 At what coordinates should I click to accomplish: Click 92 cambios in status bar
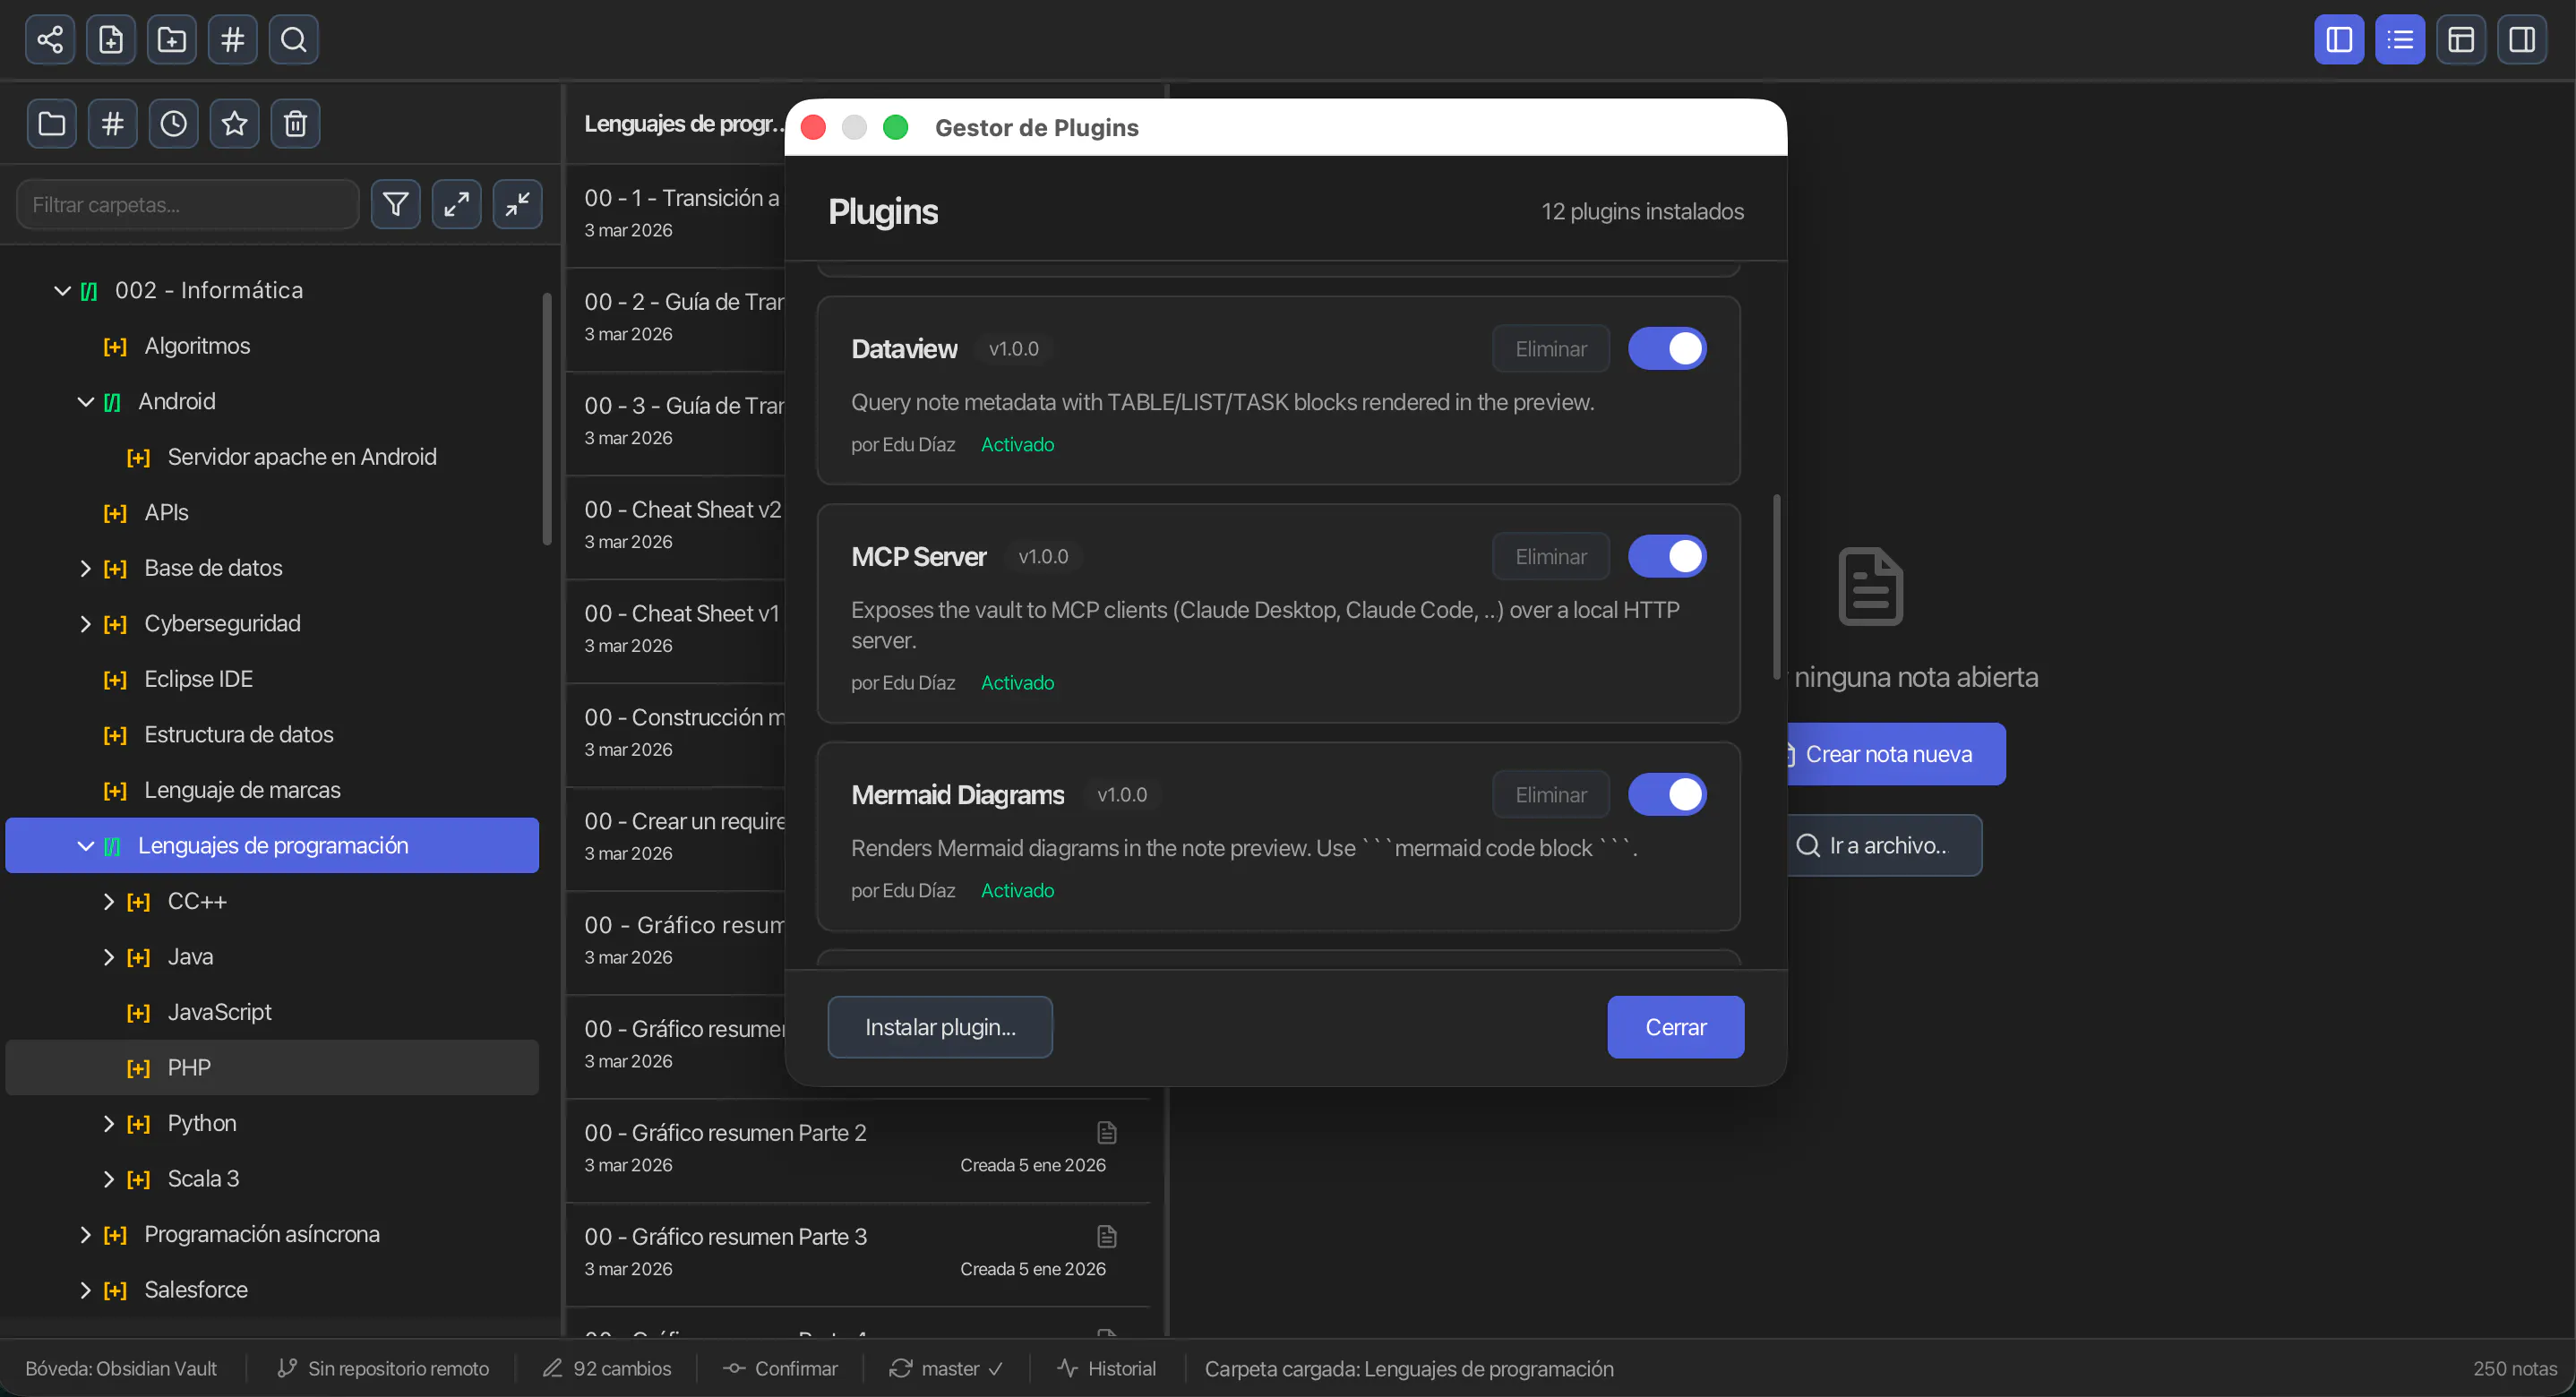[607, 1368]
